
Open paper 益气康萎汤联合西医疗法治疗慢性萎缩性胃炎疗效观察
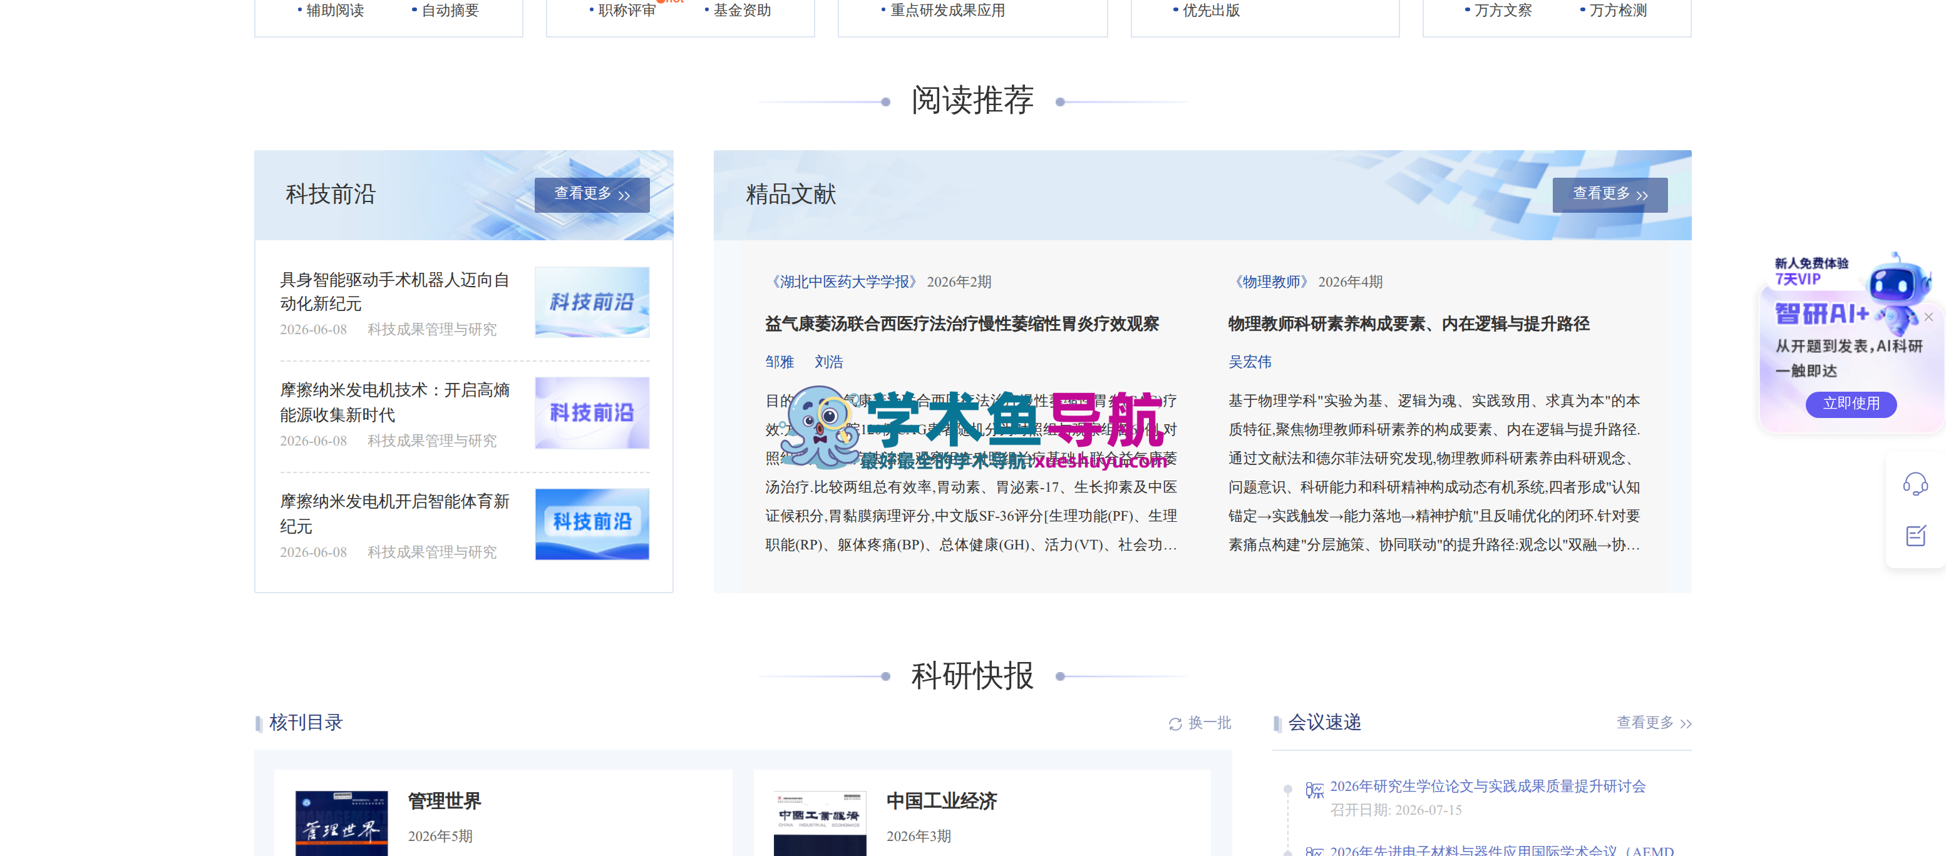click(x=962, y=324)
